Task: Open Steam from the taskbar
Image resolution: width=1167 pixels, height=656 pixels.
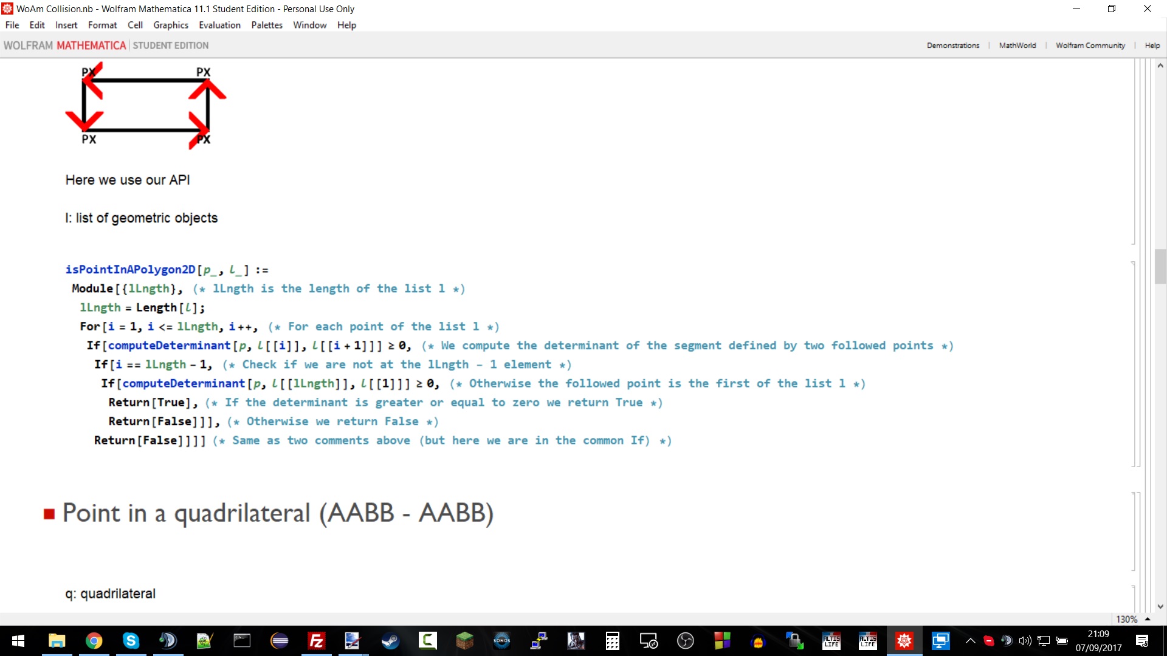Action: (x=390, y=641)
